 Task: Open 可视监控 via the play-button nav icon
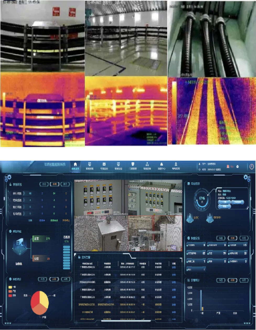104,164
